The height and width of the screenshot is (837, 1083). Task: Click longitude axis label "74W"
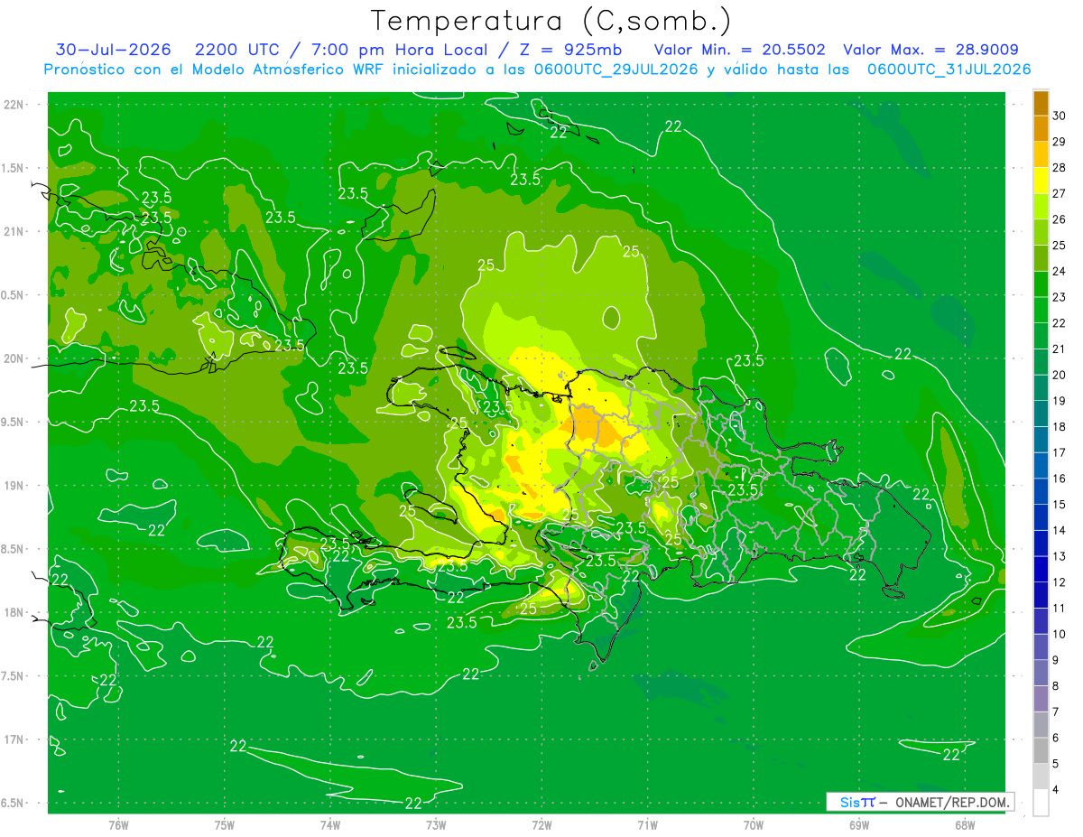pos(330,824)
